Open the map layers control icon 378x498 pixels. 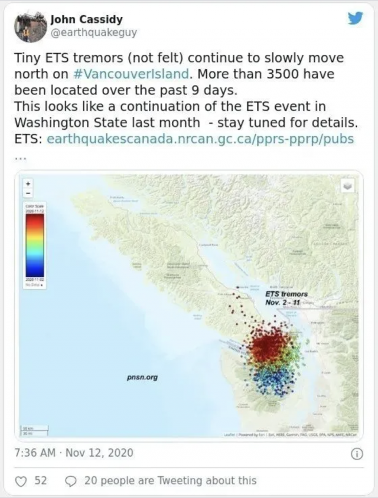click(347, 186)
